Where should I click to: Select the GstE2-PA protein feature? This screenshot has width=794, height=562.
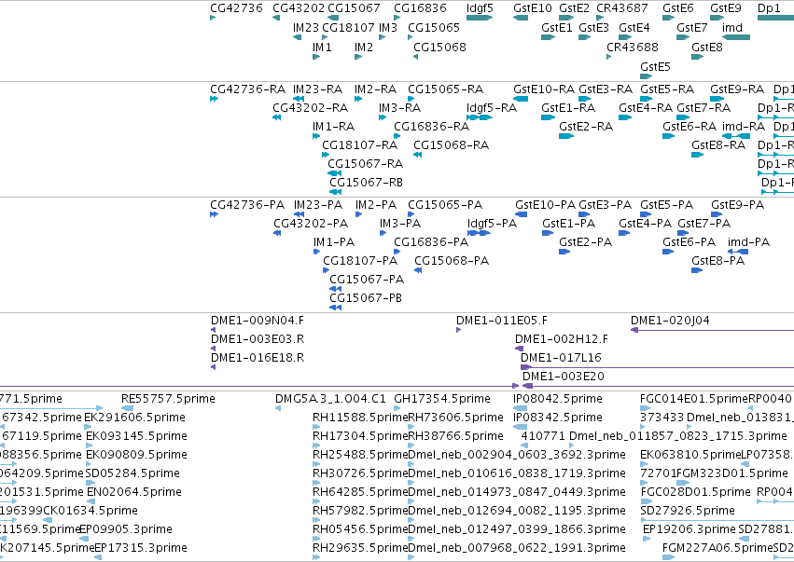tap(564, 252)
